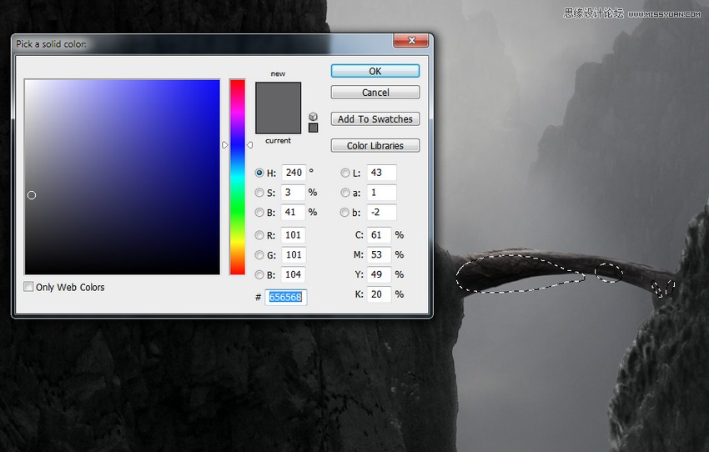The width and height of the screenshot is (709, 452).
Task: Close the Pick a solid color dialog
Action: [411, 40]
